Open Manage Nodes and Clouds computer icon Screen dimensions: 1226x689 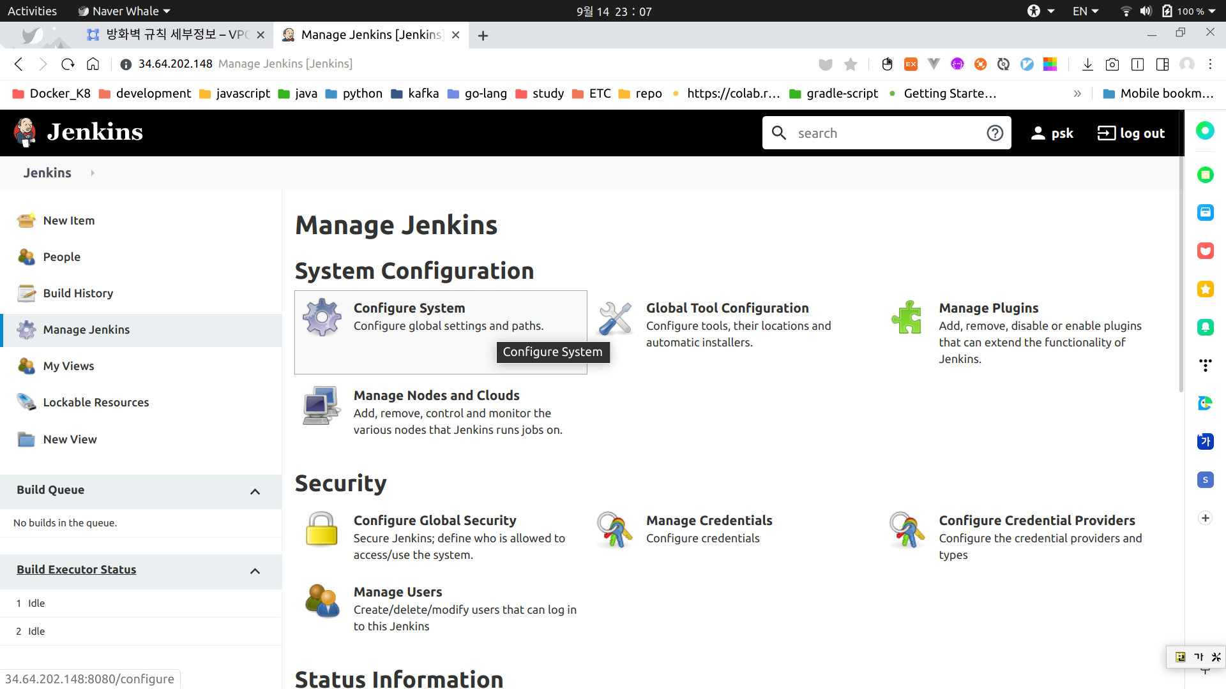tap(321, 405)
